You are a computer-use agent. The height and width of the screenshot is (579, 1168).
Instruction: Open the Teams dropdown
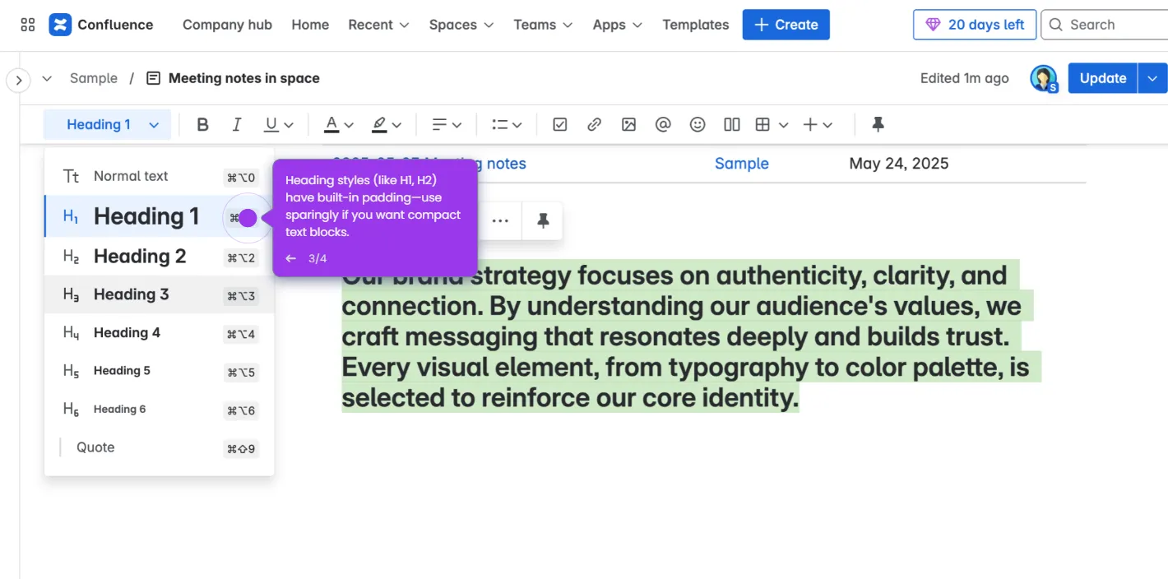543,25
